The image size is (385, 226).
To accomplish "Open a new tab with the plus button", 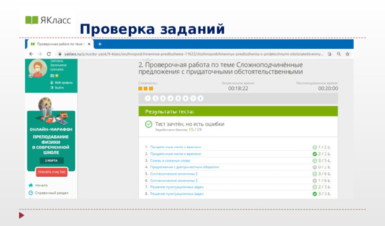I will [100, 44].
